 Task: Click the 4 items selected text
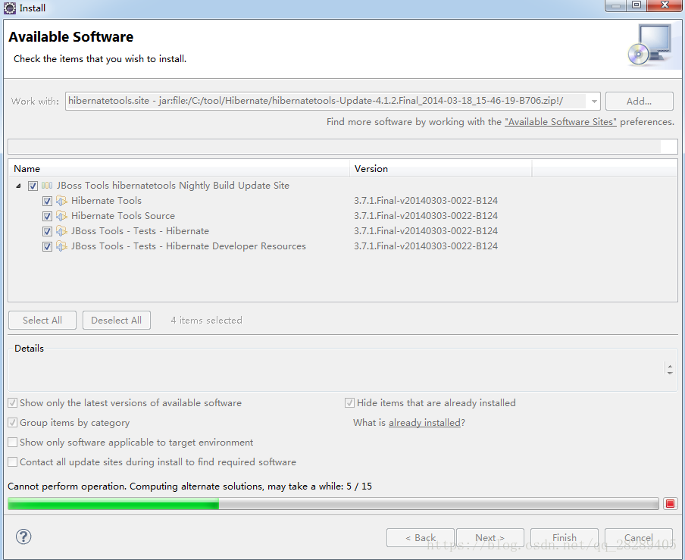(x=206, y=321)
